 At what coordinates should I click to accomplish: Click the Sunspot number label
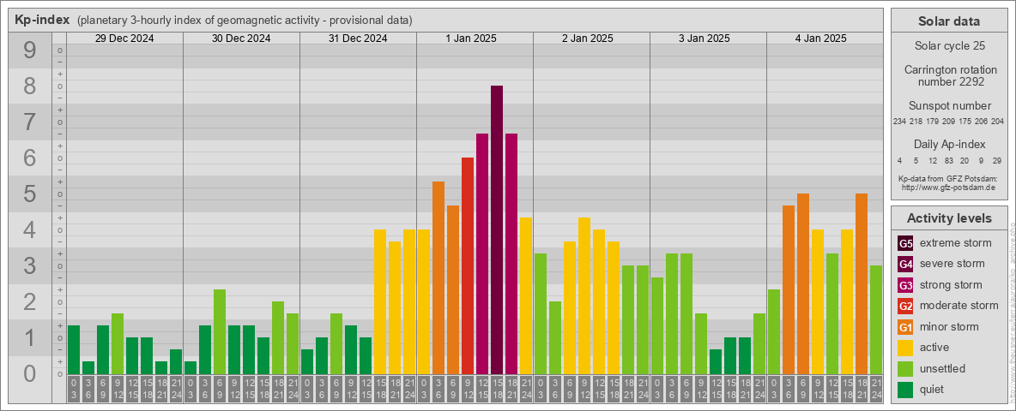pyautogui.click(x=949, y=106)
